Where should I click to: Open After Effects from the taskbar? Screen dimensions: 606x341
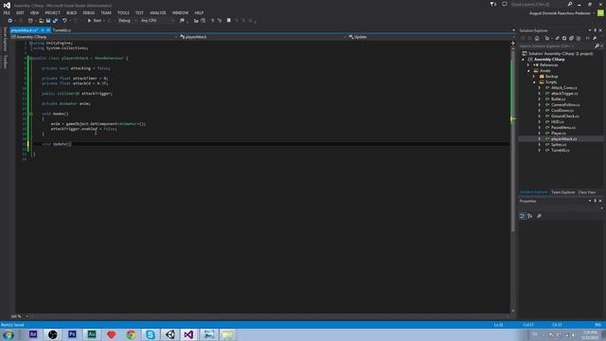(33, 334)
